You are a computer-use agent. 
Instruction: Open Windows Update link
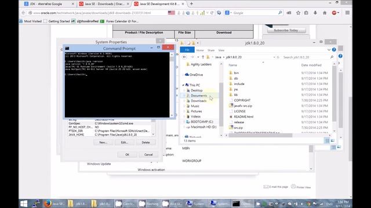point(99,164)
